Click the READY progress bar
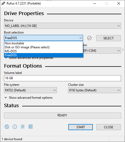This screenshot has width=125, height=142. point(62,115)
